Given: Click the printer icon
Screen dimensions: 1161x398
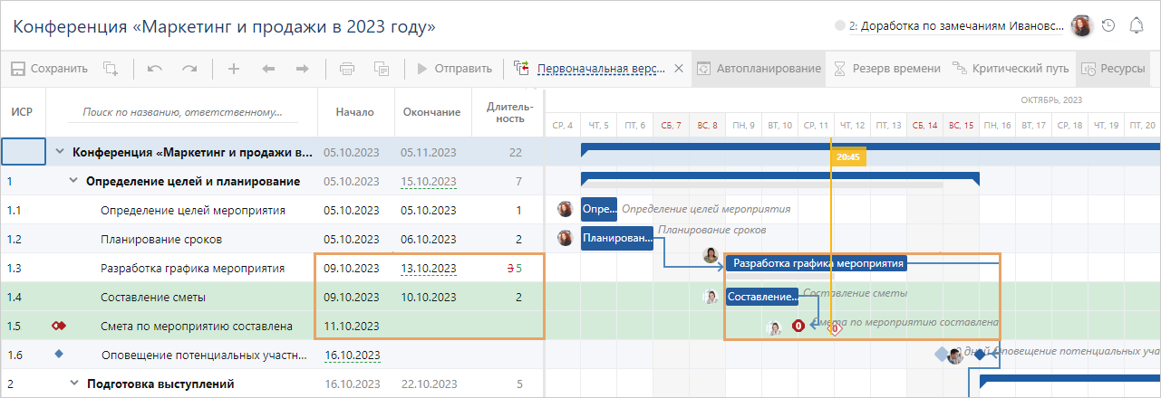Looking at the screenshot, I should click(x=346, y=68).
